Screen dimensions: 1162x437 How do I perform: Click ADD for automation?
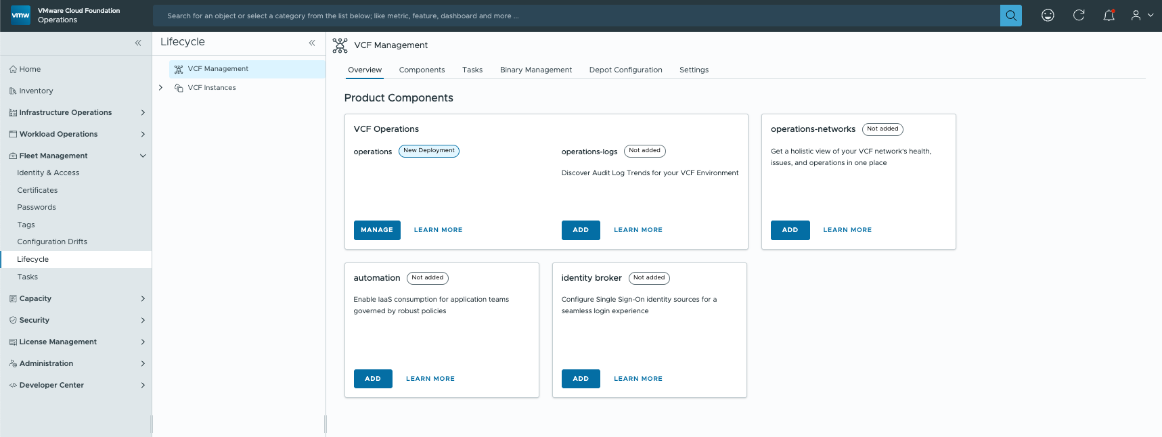(x=373, y=379)
